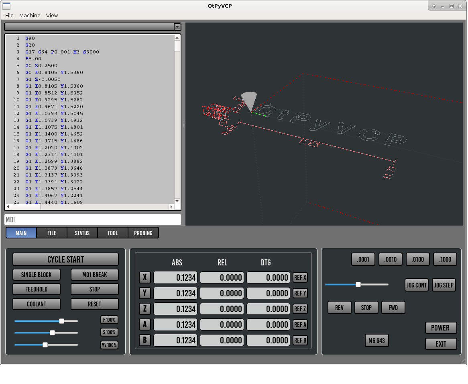Image resolution: width=468 pixels, height=384 pixels.
Task: Toggle the COOLANT button
Action: (x=37, y=304)
